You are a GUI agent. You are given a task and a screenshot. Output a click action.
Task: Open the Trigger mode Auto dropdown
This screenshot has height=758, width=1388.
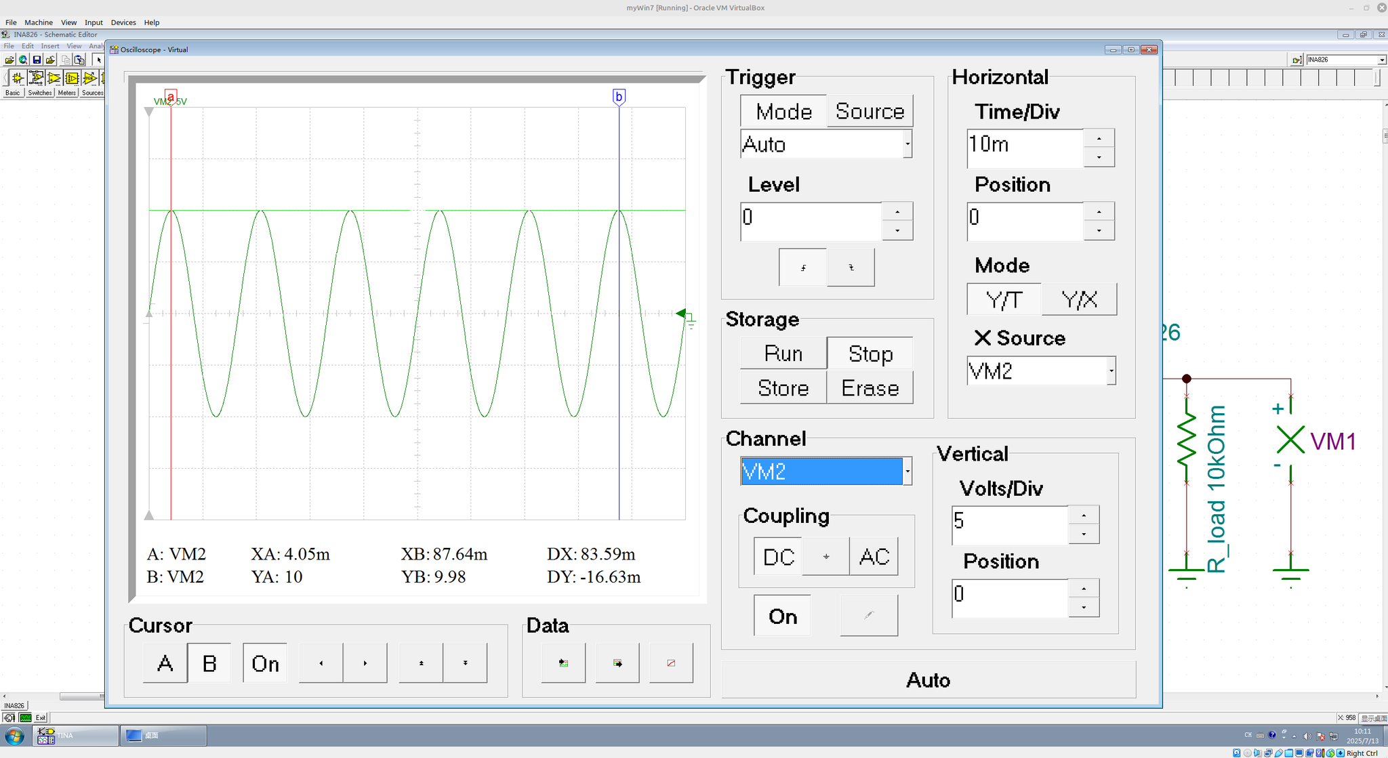[907, 144]
